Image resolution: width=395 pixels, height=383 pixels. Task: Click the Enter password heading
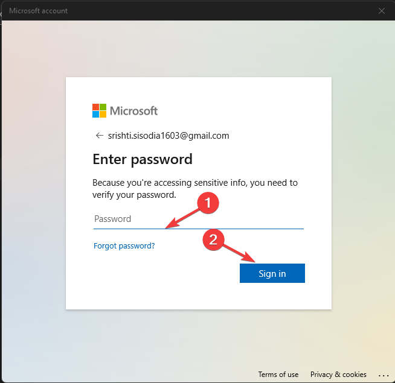coord(143,159)
